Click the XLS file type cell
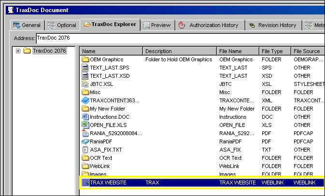325x196 pixels. point(267,125)
